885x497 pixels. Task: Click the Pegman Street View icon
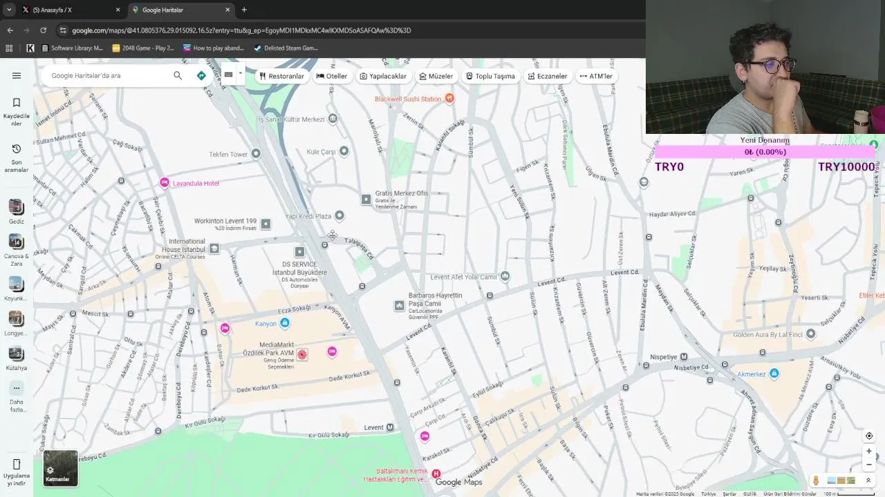(x=816, y=481)
